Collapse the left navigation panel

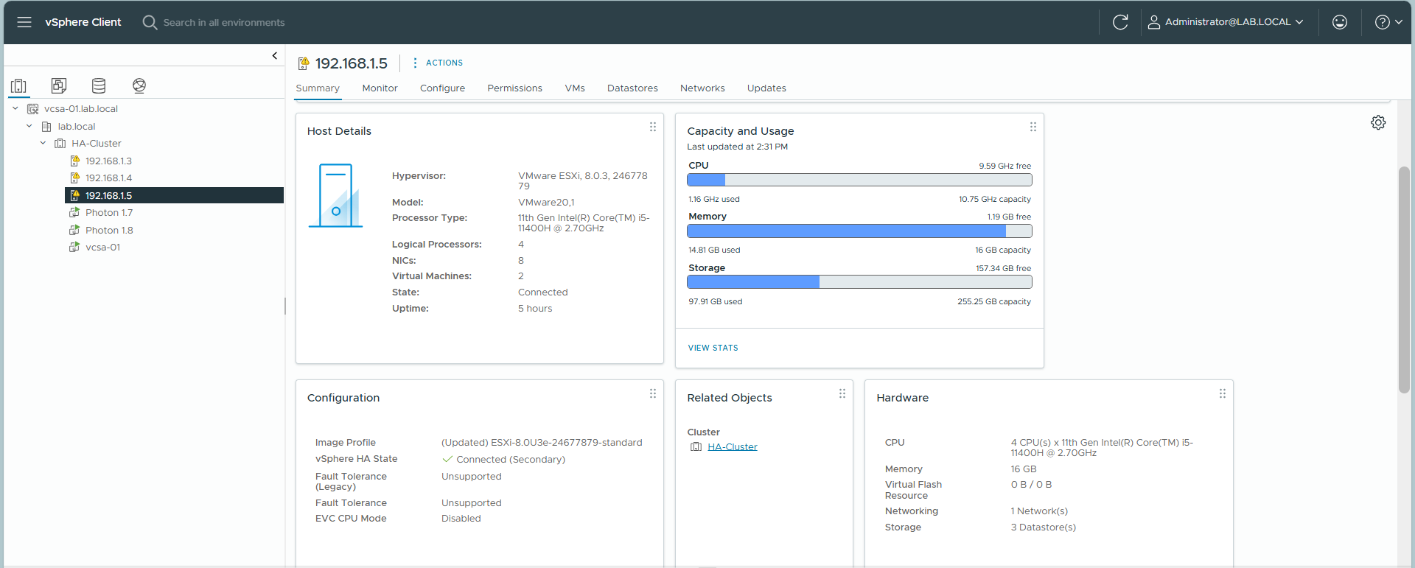(x=275, y=56)
